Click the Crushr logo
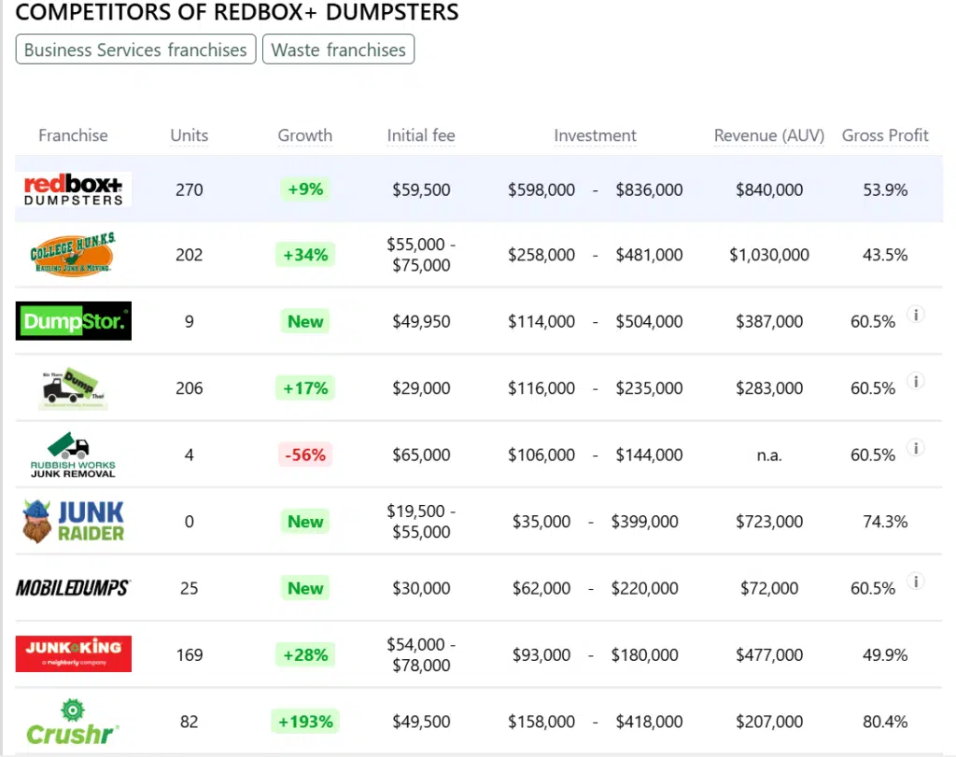This screenshot has width=956, height=757. (x=73, y=722)
